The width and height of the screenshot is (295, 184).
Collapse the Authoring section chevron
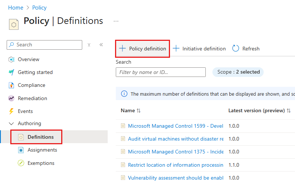click(x=11, y=124)
